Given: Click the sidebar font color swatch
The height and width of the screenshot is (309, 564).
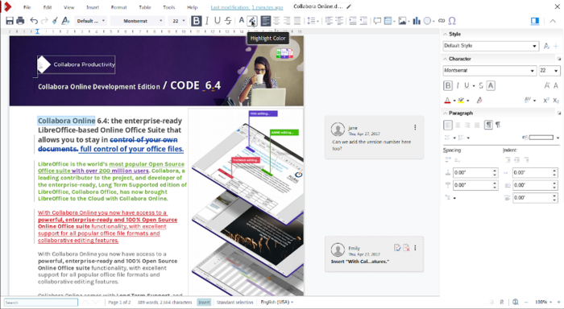Looking at the screenshot, I should (x=447, y=101).
